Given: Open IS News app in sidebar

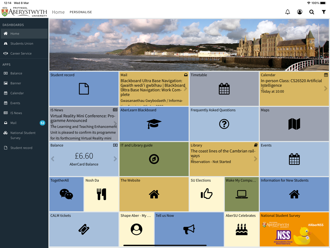Looking at the screenshot, I should pyautogui.click(x=24, y=113).
